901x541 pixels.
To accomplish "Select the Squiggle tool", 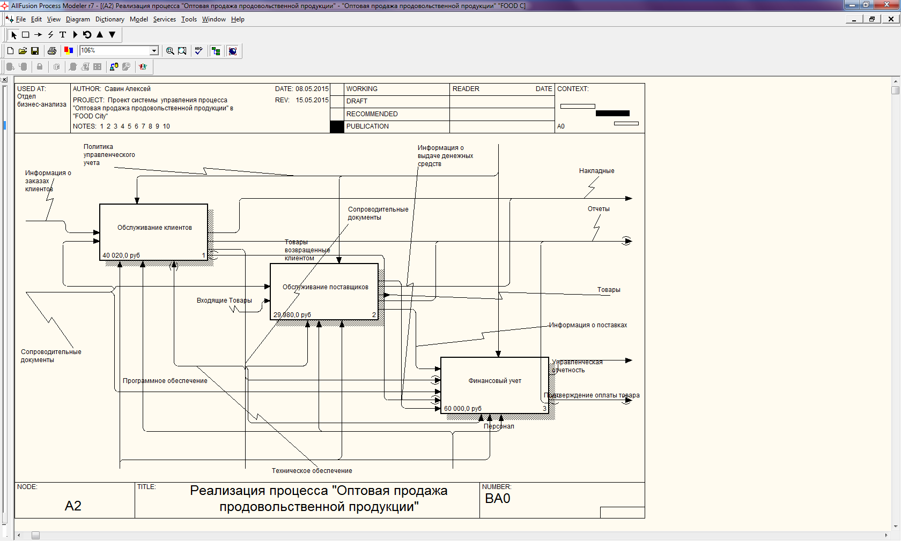I will coord(50,35).
